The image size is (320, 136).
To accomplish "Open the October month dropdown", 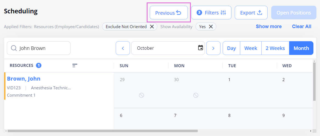I will coord(165,48).
